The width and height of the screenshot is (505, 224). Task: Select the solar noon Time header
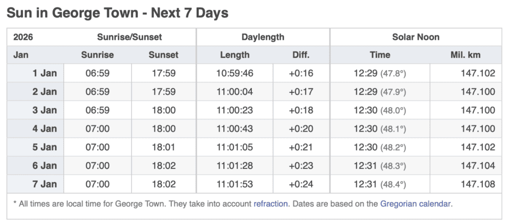pyautogui.click(x=380, y=55)
